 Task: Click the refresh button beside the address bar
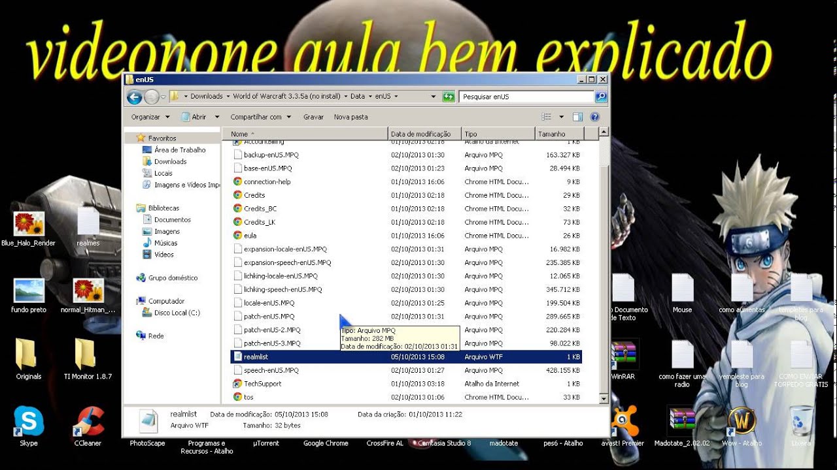pos(449,97)
